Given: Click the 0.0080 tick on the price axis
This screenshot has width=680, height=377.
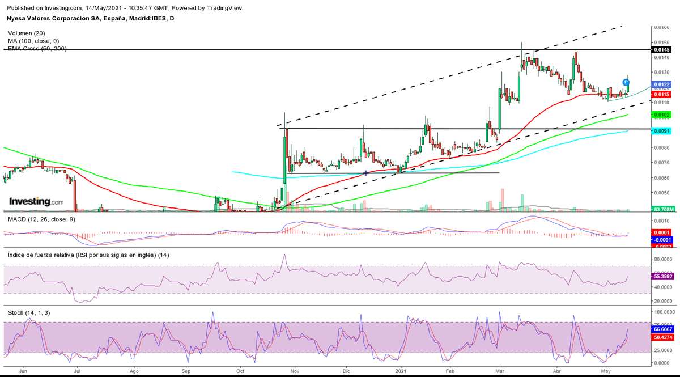Looking at the screenshot, I should point(662,147).
